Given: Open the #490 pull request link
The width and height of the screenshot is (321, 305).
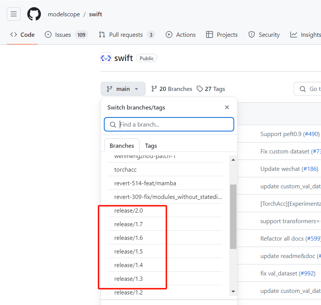Looking at the screenshot, I should click(x=311, y=134).
